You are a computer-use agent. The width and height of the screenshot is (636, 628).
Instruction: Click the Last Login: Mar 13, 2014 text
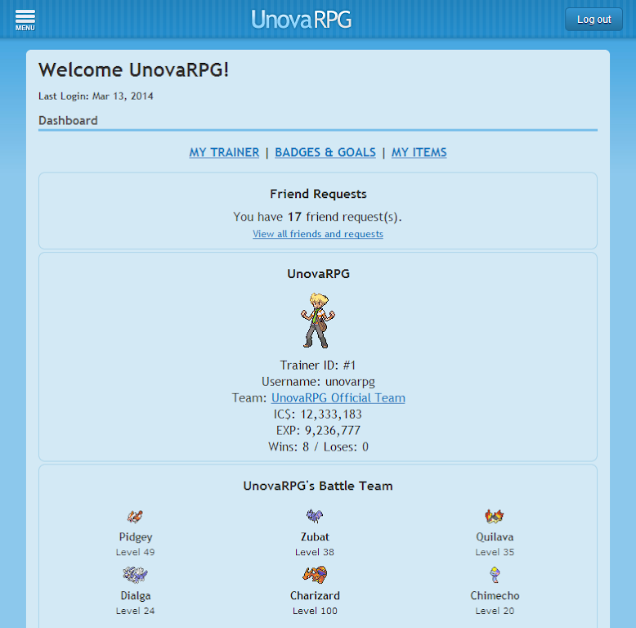(96, 96)
